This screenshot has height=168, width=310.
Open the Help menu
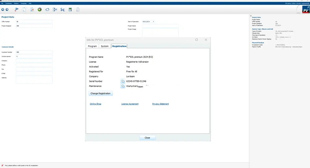point(30,3)
